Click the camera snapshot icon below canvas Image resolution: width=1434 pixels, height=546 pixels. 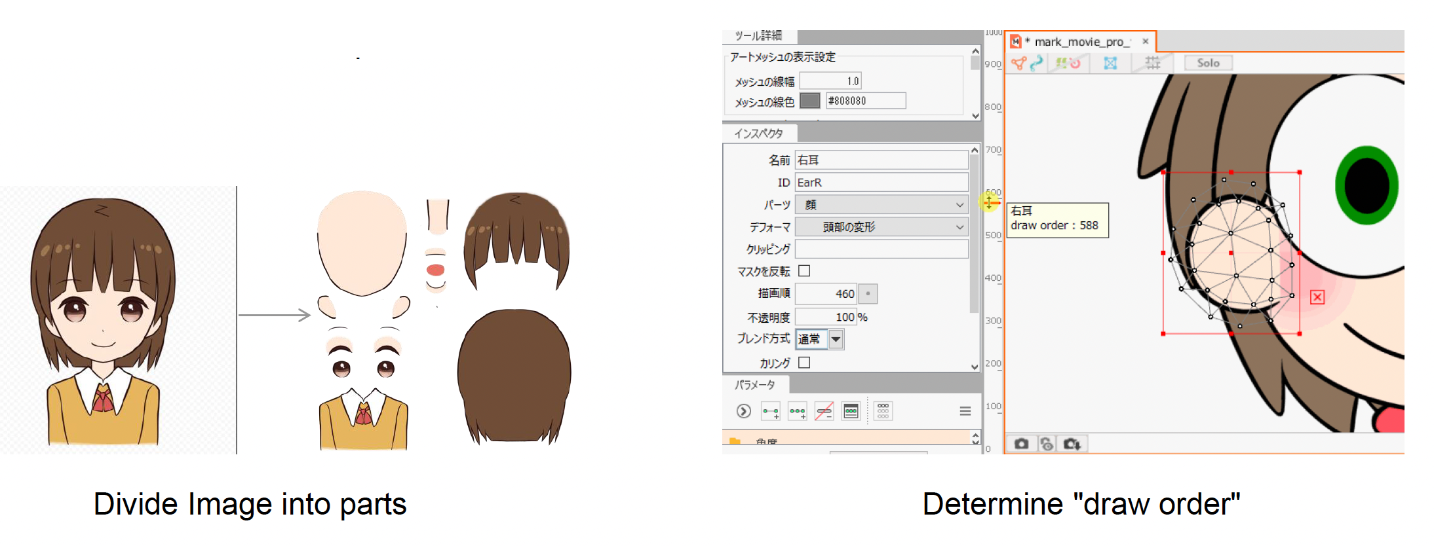click(x=1021, y=444)
